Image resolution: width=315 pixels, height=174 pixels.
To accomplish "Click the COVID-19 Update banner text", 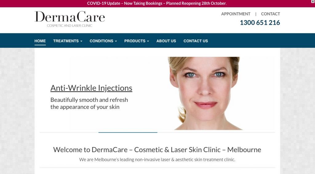I will 157,3.
